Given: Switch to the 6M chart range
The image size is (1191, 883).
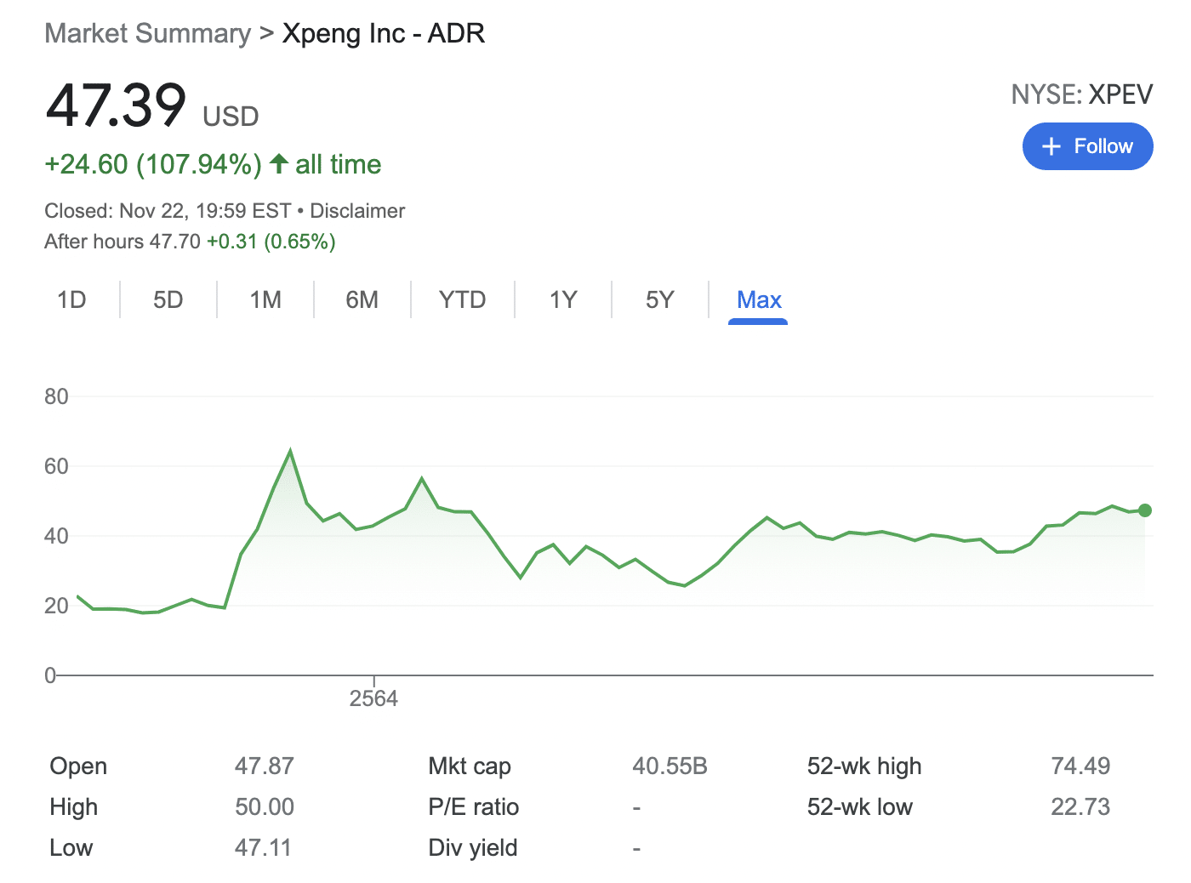Looking at the screenshot, I should 362,299.
